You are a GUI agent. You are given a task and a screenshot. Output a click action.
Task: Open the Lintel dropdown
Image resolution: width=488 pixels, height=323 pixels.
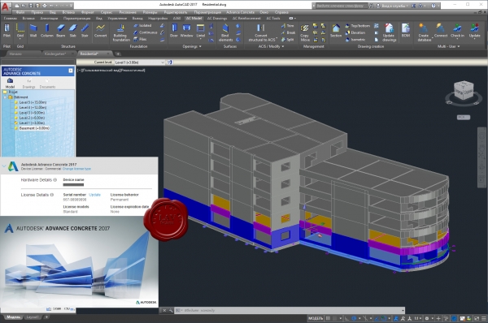coord(201,39)
